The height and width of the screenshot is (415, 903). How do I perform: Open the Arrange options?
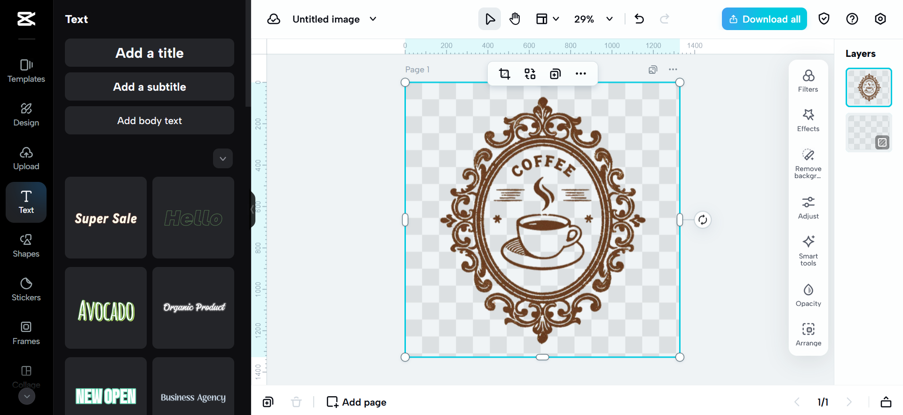coord(808,335)
